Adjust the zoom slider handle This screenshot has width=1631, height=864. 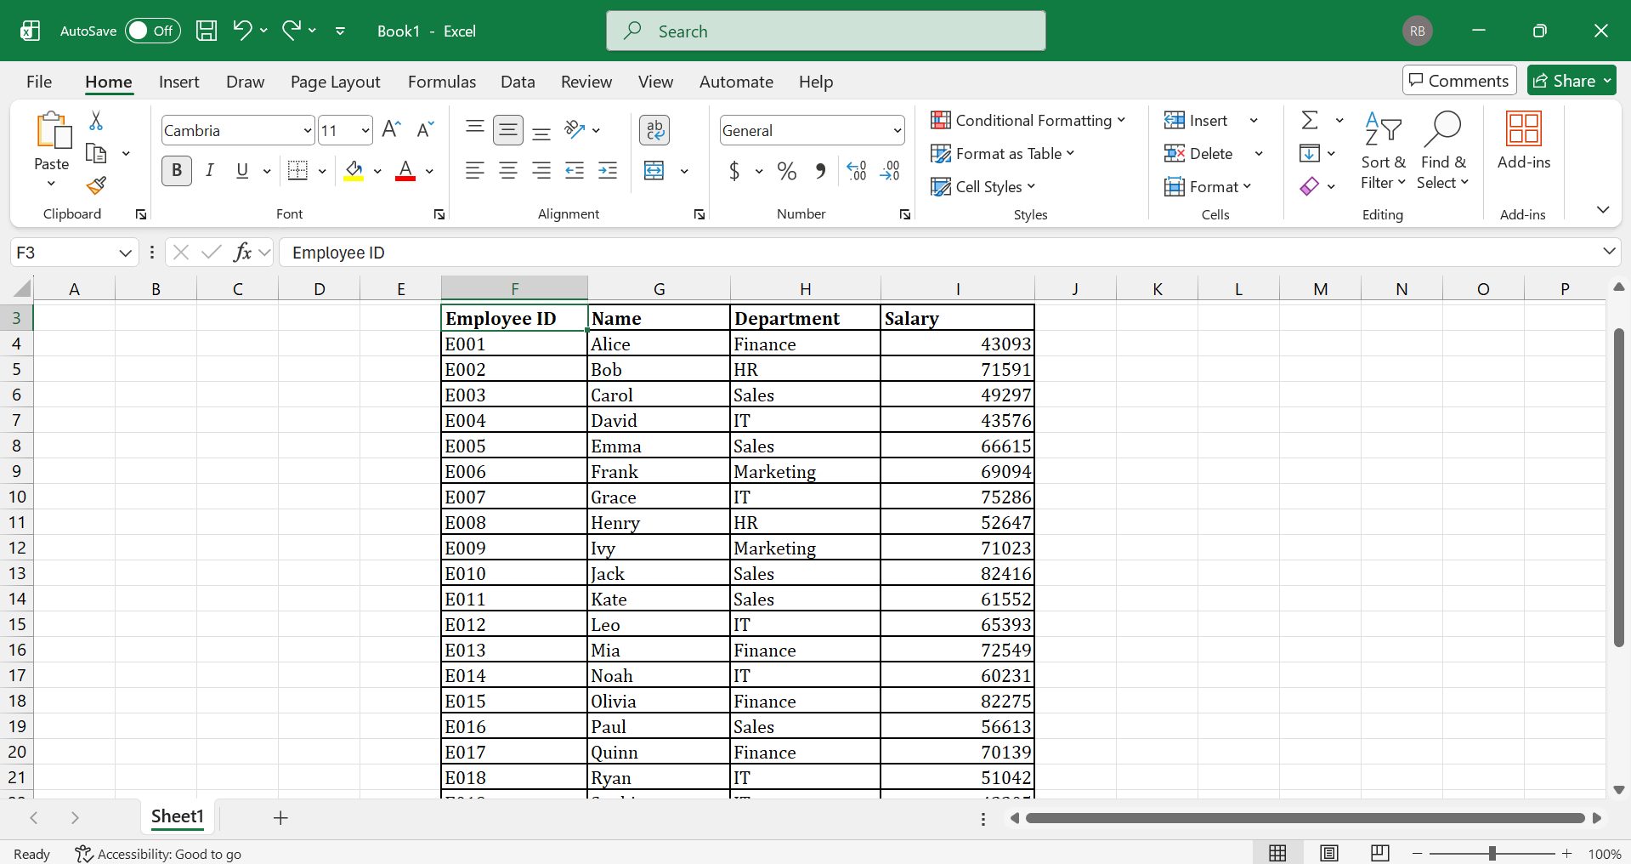pyautogui.click(x=1492, y=853)
